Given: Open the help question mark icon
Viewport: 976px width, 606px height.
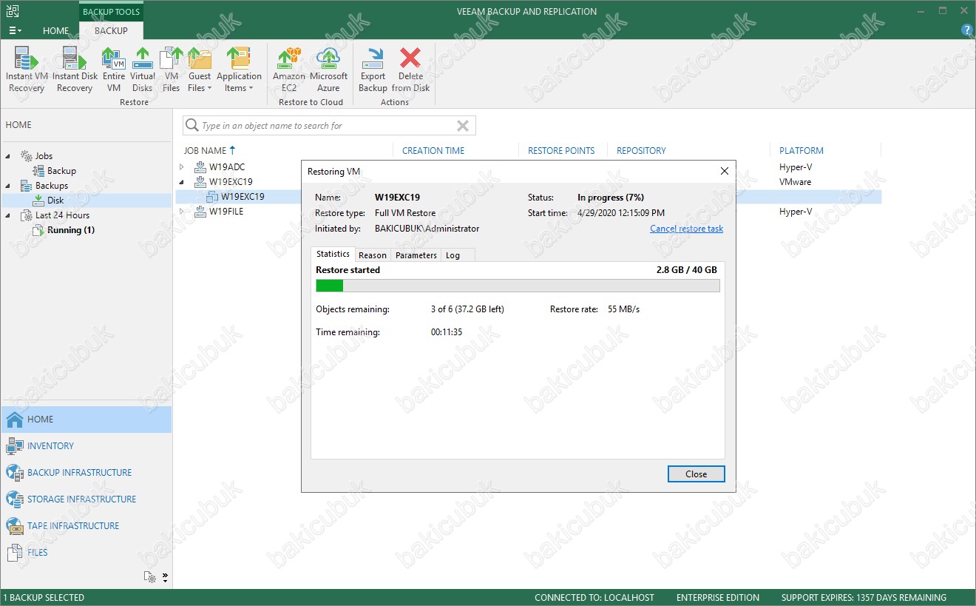Looking at the screenshot, I should click(x=966, y=30).
